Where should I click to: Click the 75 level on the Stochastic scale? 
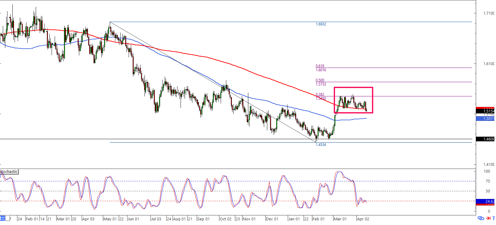point(488,181)
